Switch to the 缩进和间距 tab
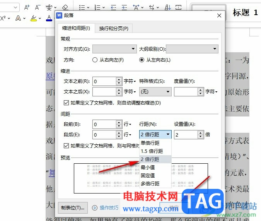The width and height of the screenshot is (261, 221). (76, 28)
